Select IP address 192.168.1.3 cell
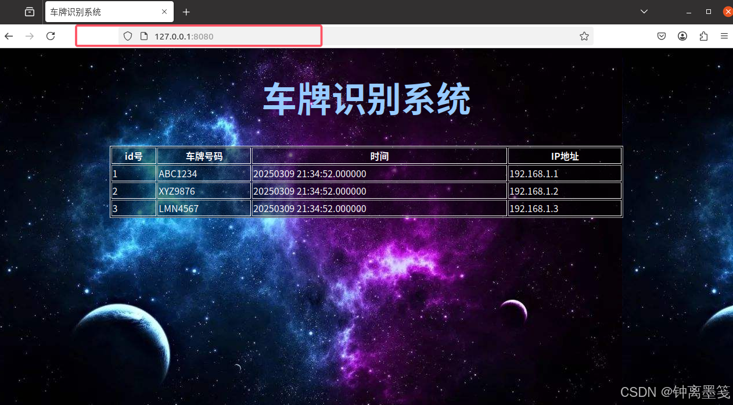733x405 pixels. [565, 208]
